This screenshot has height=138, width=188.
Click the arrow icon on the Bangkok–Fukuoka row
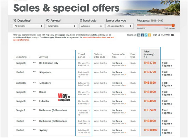[34, 101]
